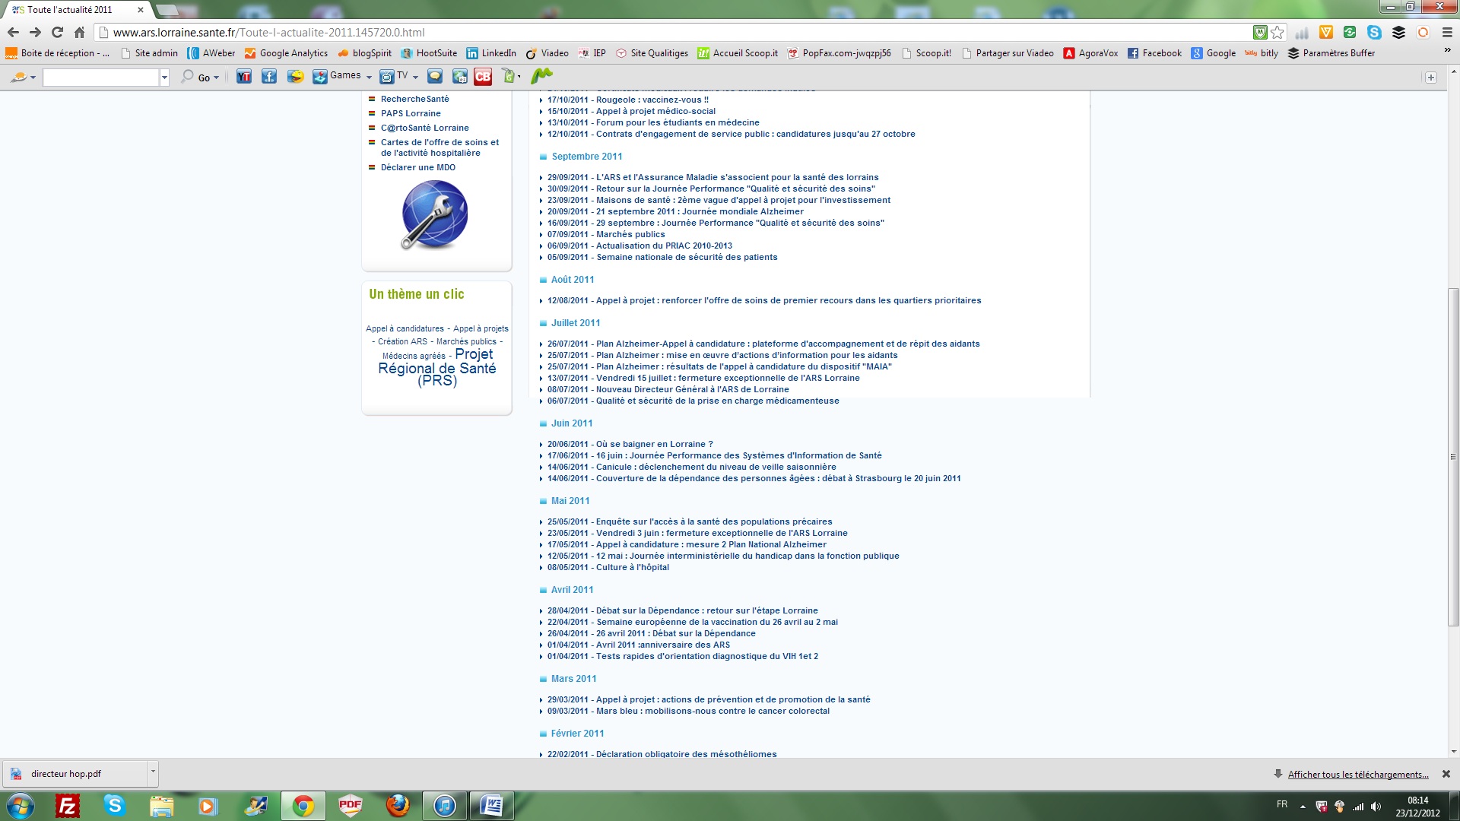Open FileZilla from the taskbar
The height and width of the screenshot is (821, 1460).
point(68,806)
